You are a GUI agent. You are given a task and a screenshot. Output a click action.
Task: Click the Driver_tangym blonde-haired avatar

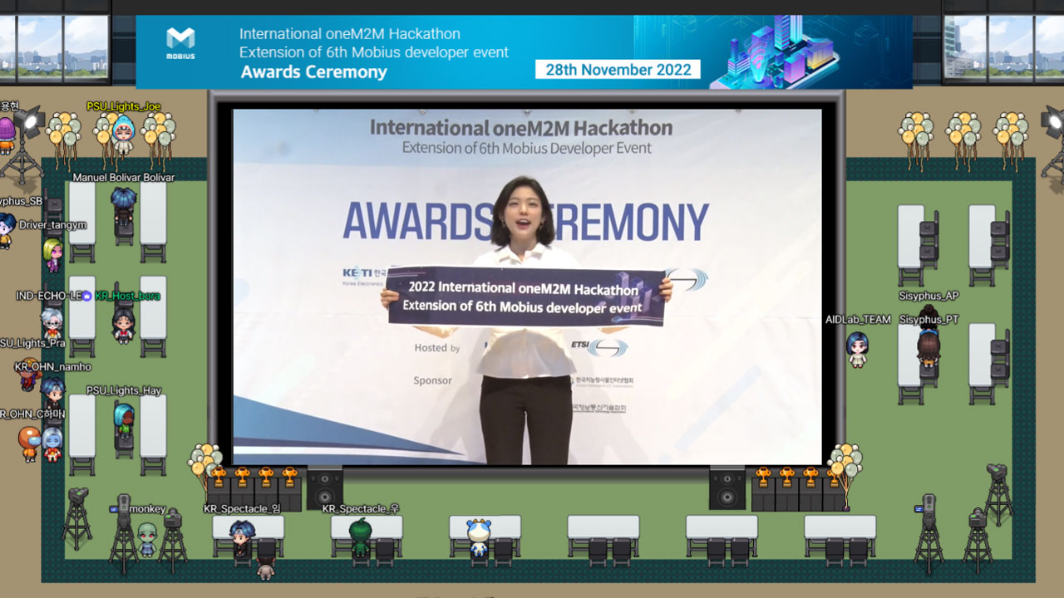point(53,255)
